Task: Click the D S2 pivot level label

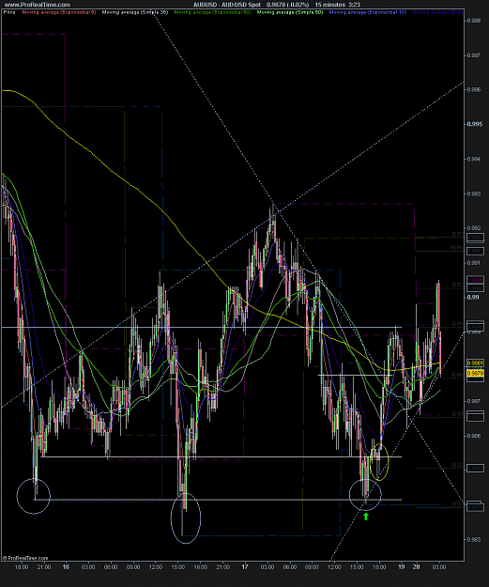Action: (457, 465)
